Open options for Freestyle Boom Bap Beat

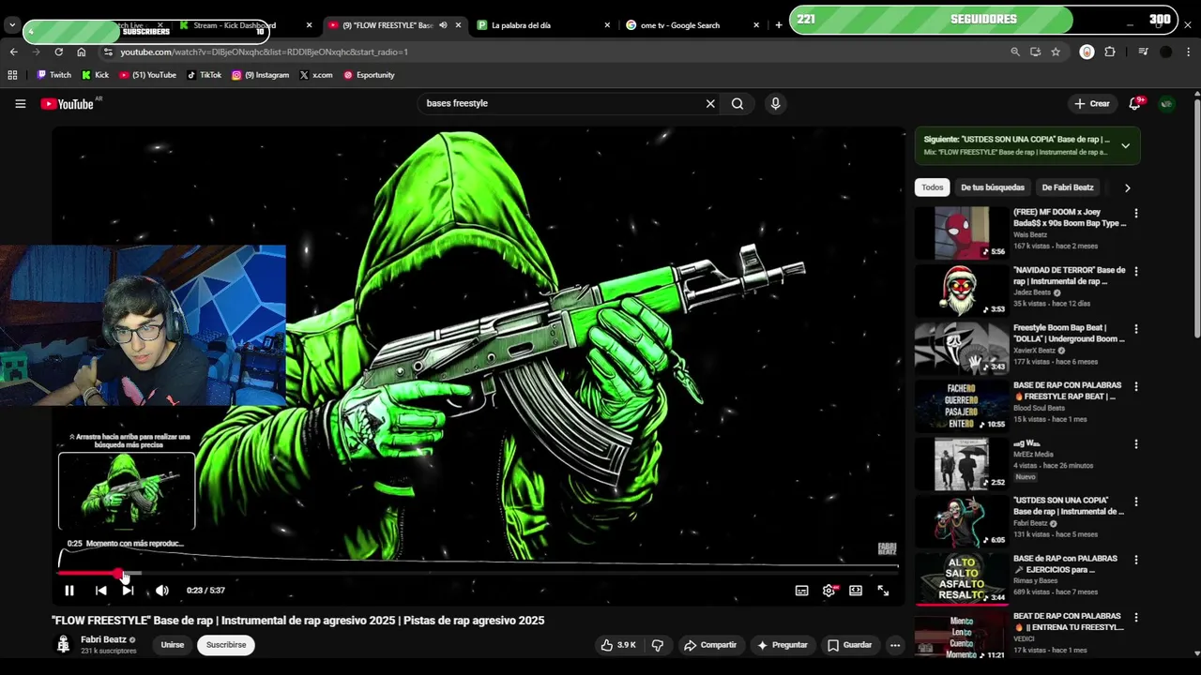click(x=1136, y=329)
